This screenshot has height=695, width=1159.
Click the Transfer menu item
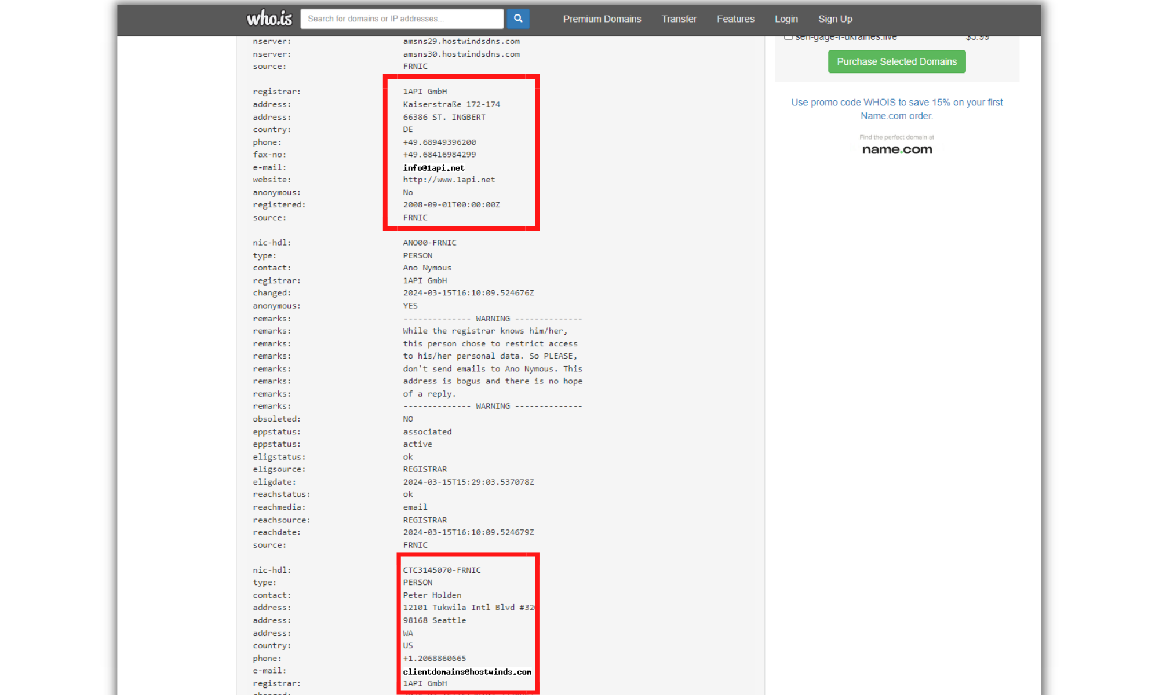[x=680, y=19]
